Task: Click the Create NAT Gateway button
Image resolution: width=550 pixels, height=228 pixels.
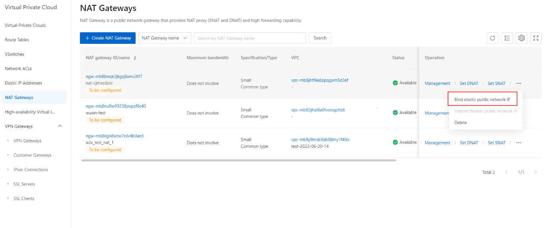Action: pyautogui.click(x=108, y=38)
